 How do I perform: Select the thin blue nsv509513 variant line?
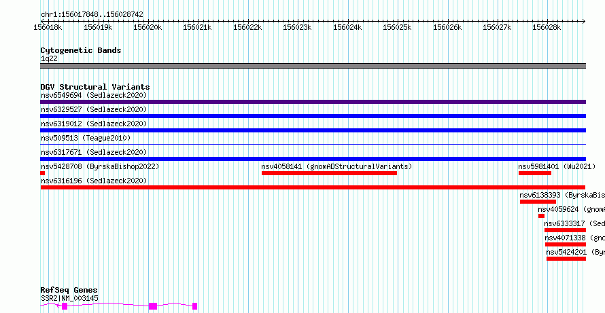[313, 144]
